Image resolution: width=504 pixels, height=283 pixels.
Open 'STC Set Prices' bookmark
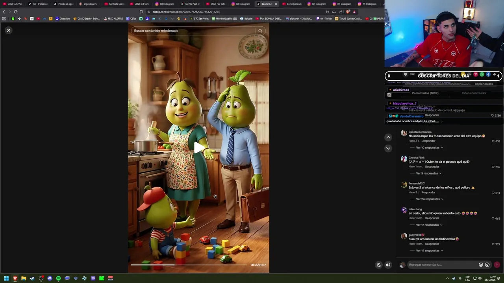(x=199, y=18)
